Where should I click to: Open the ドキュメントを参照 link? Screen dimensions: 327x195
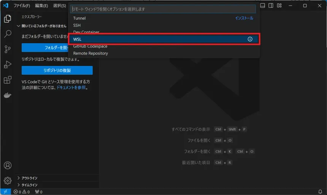[x=71, y=88]
